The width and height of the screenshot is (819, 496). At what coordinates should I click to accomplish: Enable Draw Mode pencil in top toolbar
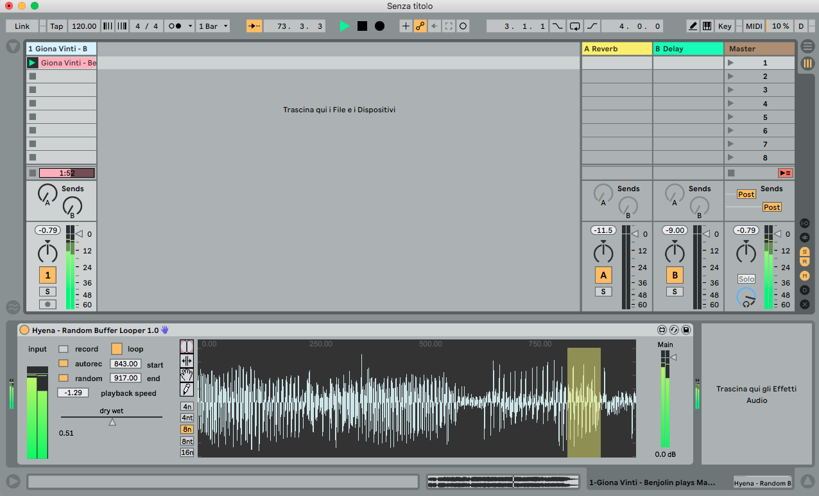693,26
